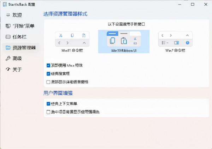
Task: Click the 选择资源管理器样式 heading
Action: tap(65, 14)
